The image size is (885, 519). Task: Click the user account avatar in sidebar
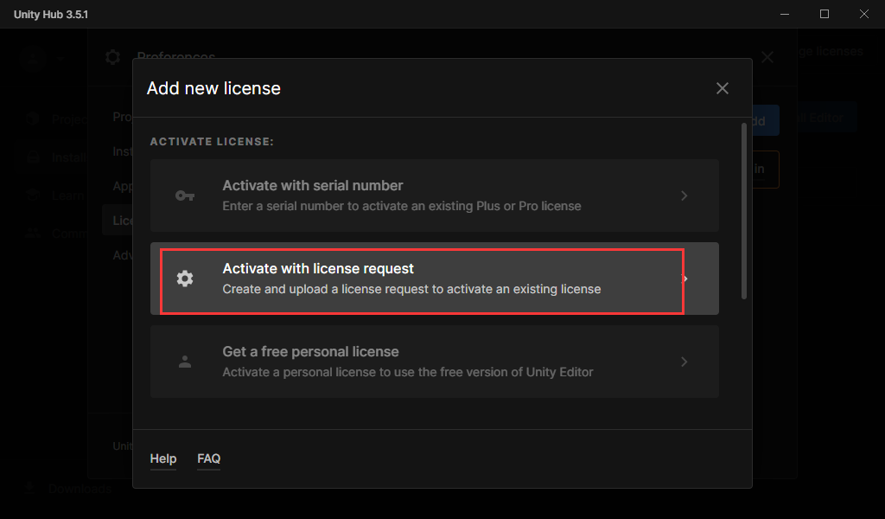(x=33, y=59)
